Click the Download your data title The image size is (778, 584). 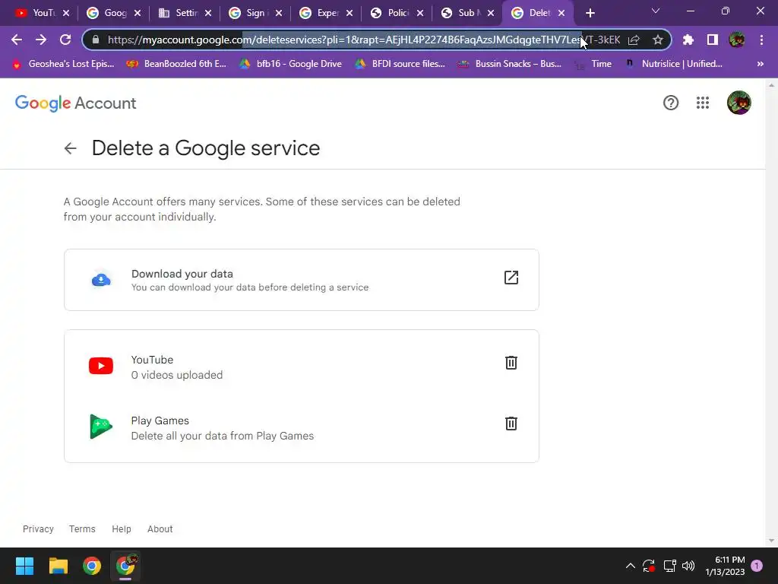pos(182,274)
